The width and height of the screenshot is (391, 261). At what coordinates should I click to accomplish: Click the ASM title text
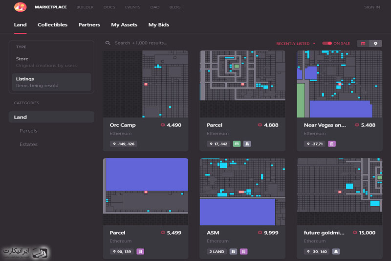[x=213, y=233]
